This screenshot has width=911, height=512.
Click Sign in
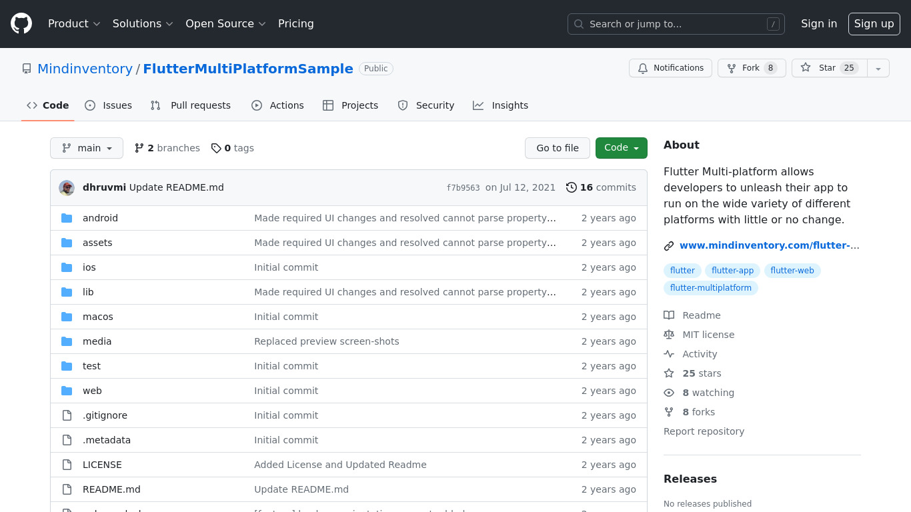click(x=819, y=24)
